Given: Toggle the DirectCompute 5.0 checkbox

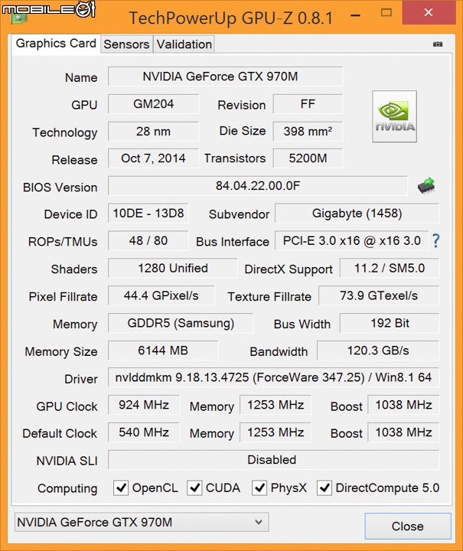Looking at the screenshot, I should coord(324,488).
